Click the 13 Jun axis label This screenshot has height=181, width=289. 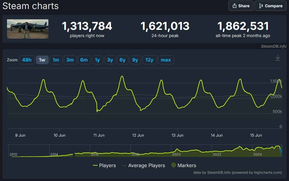pos(177,135)
